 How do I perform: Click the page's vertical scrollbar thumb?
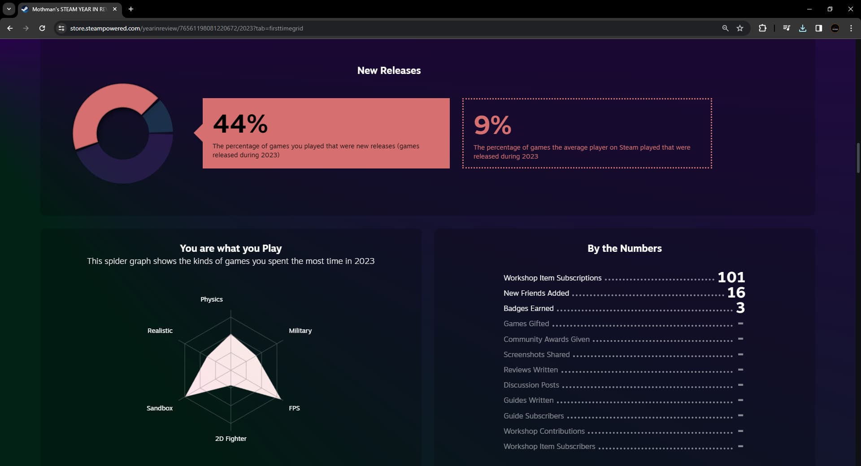click(x=858, y=158)
